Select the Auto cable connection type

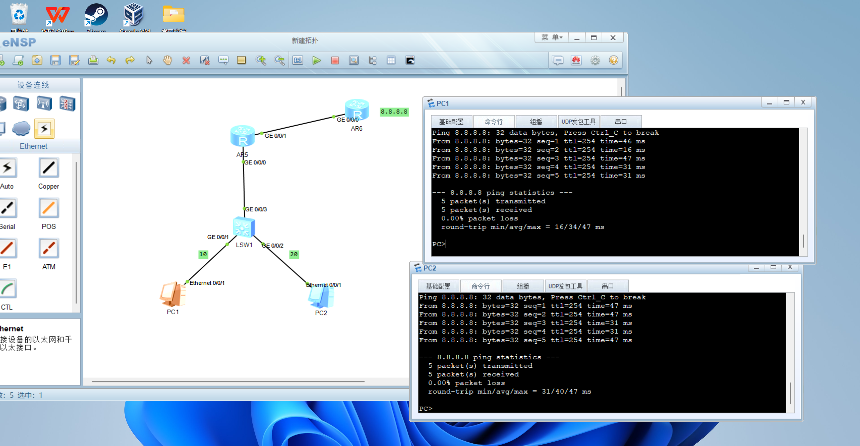(7, 168)
